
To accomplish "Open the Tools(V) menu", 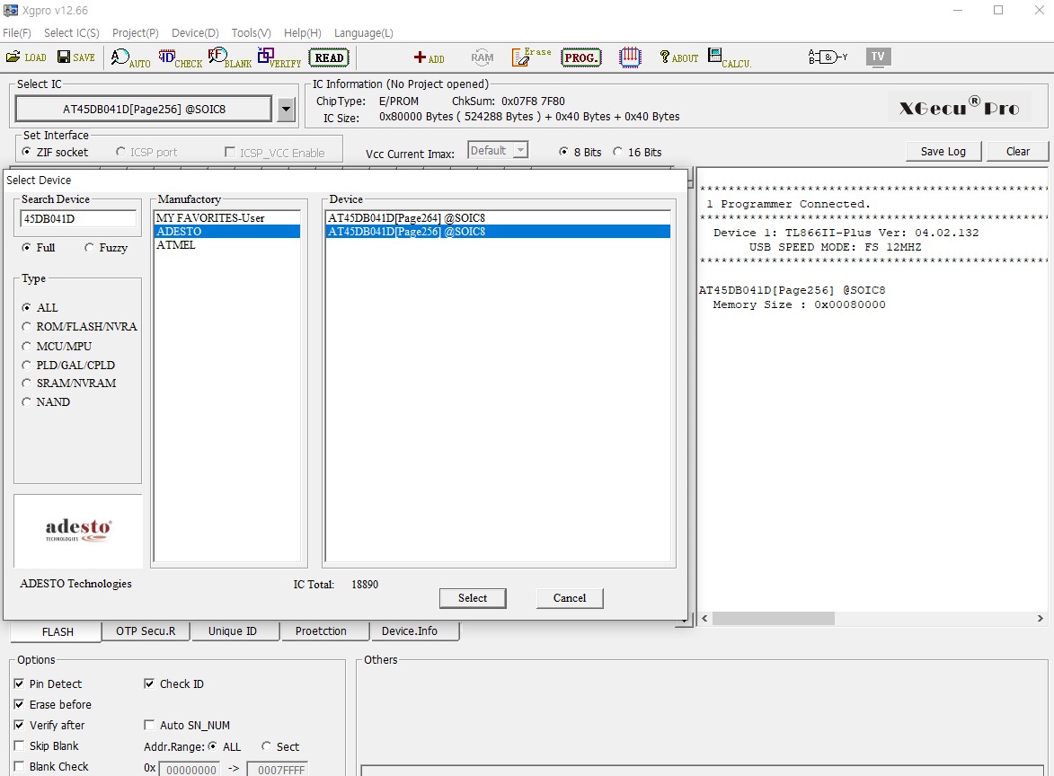I will [x=251, y=33].
